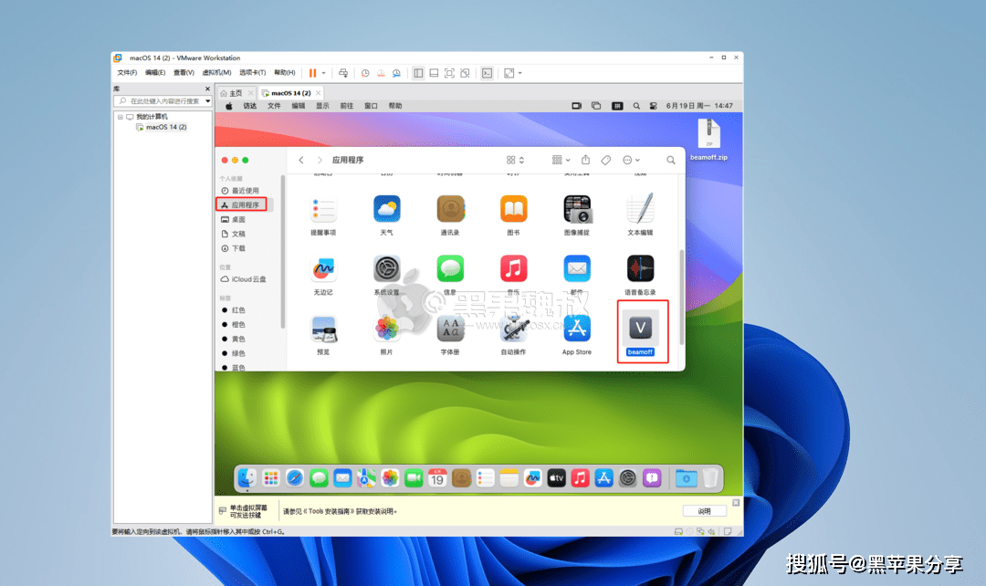Screen dimensions: 986x586
Task: Take a snapshot using the clock icon
Action: (x=364, y=73)
